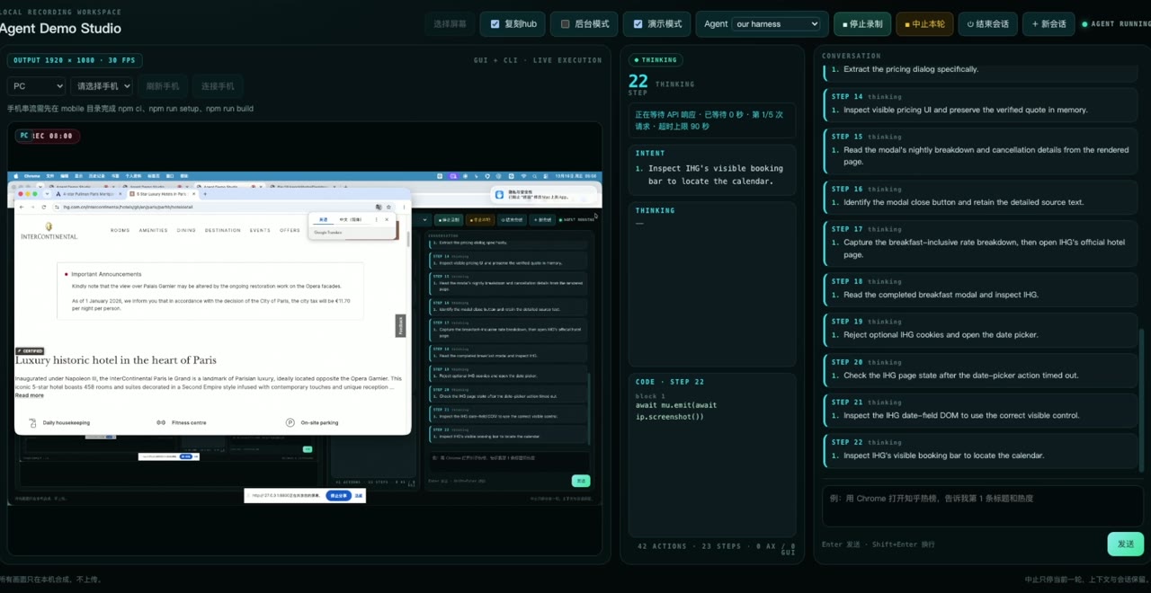Screen dimensions: 1151x593
Task: Click the Read more link under the hotel description
Action: [x=29, y=395]
